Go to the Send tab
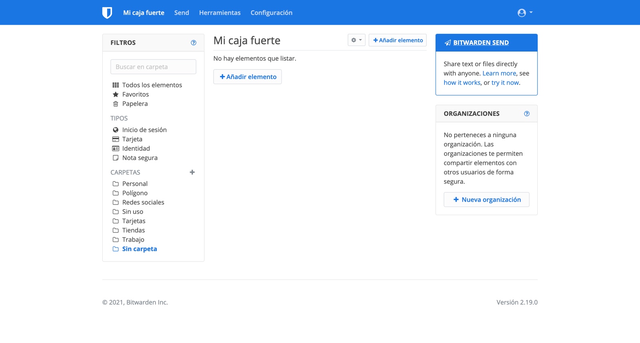The image size is (640, 343). click(182, 13)
